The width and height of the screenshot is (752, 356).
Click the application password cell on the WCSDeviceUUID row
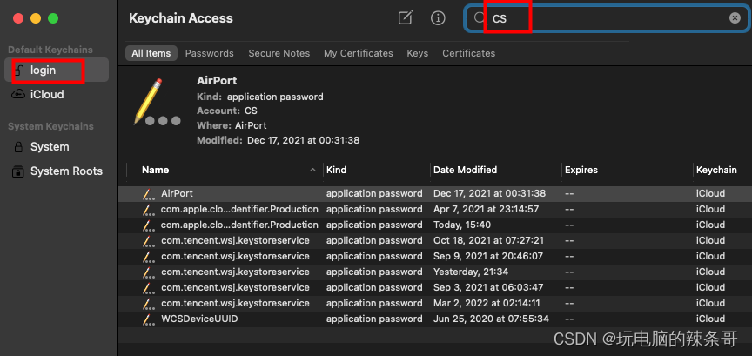click(374, 319)
